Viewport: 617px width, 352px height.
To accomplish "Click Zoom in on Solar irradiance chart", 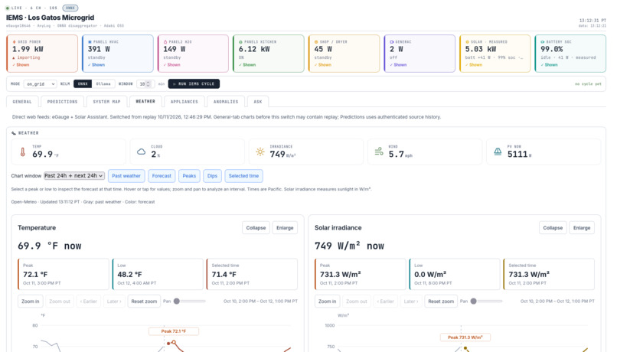I will [x=328, y=301].
